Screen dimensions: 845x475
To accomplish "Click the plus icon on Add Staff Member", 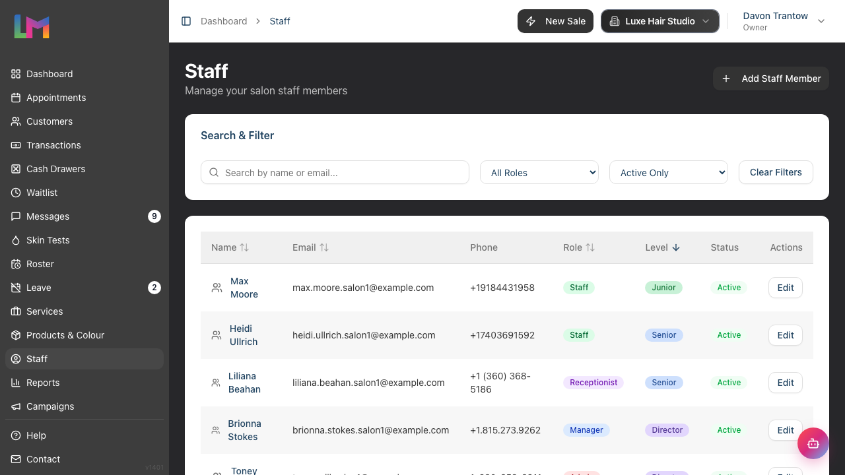I will 726,79.
